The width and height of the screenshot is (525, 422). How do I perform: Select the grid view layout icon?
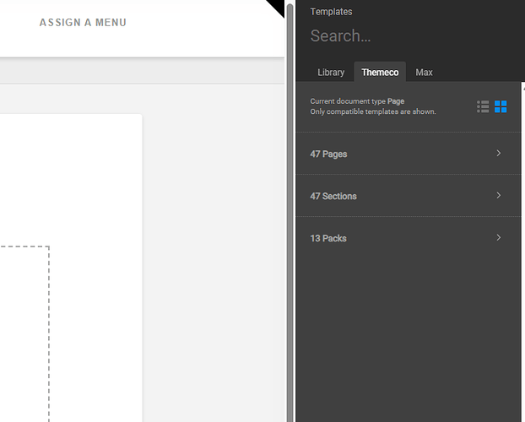(501, 106)
